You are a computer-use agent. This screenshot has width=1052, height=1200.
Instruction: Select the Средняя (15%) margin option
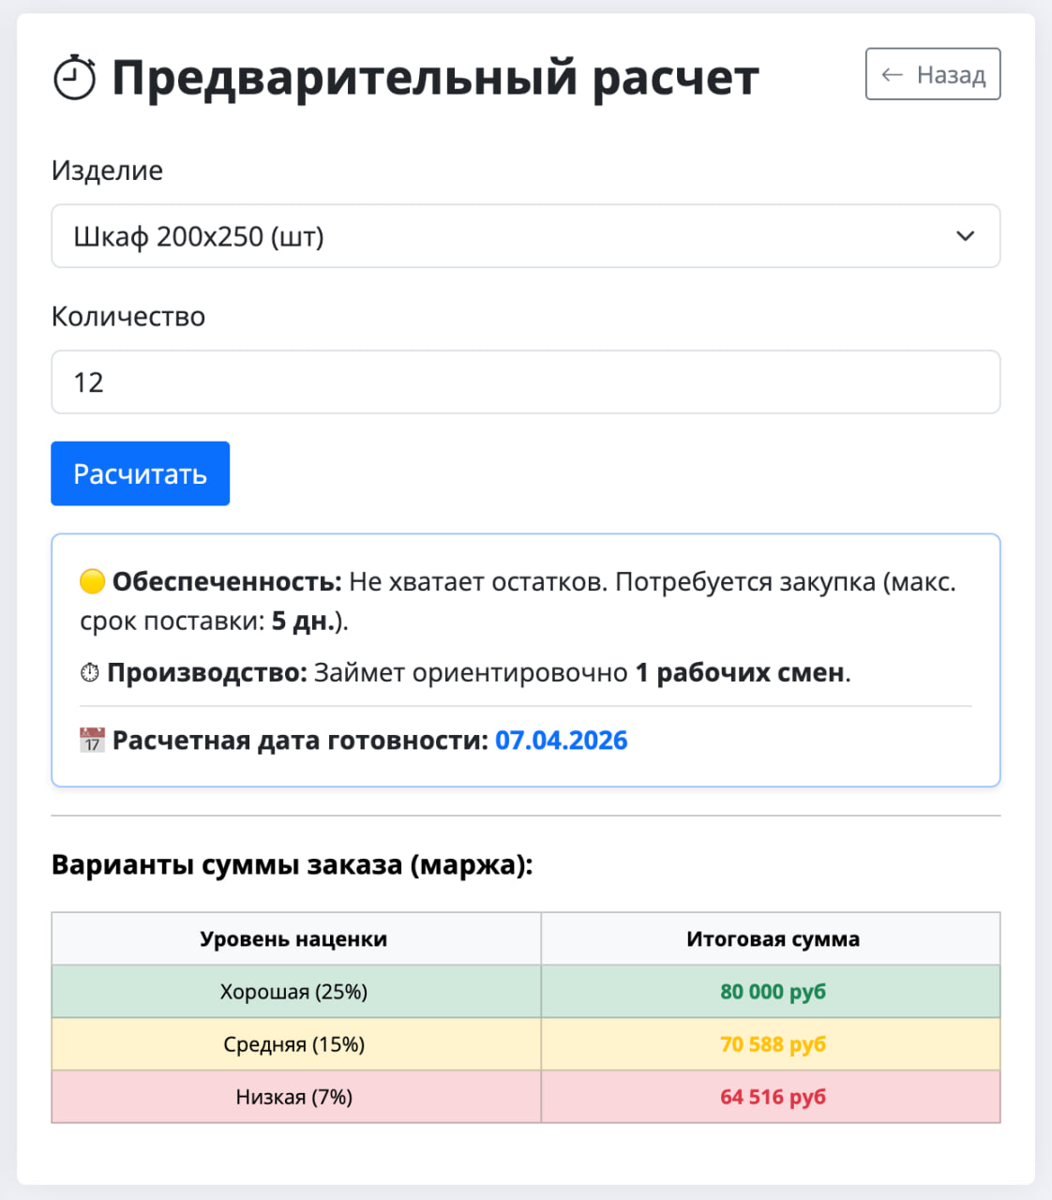click(x=294, y=1044)
